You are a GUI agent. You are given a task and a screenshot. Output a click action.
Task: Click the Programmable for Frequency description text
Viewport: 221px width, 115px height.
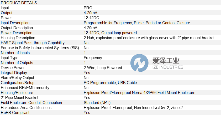(x=137, y=23)
